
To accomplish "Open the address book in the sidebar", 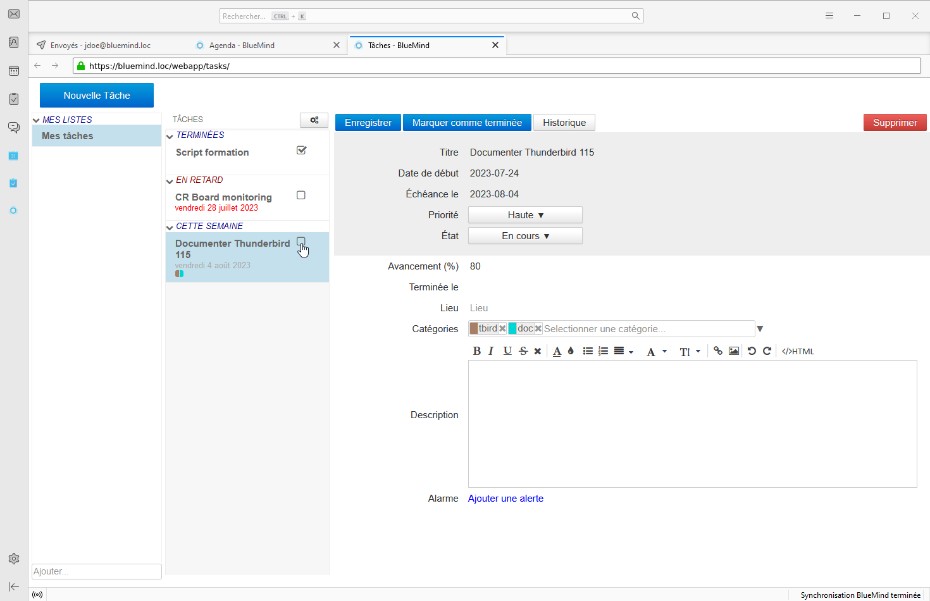I will (x=14, y=42).
